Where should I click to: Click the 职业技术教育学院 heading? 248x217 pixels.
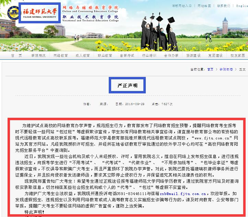coord(91,16)
